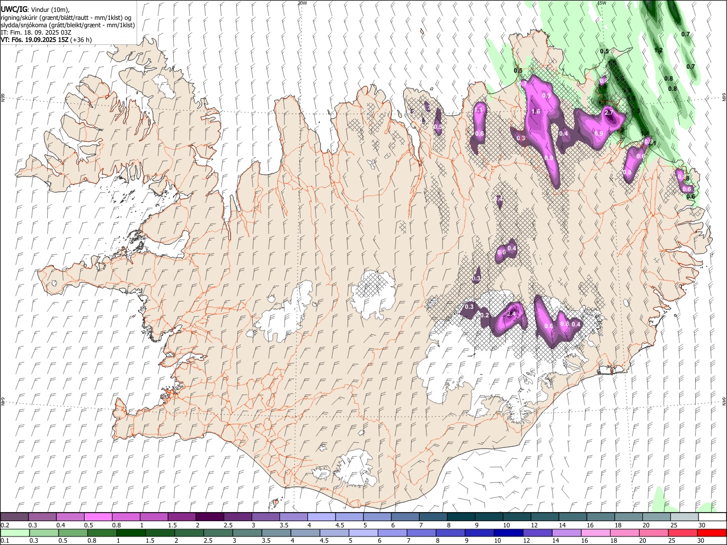Click the 2.7 precipitation value on the map
This screenshot has width=727, height=545.
(x=609, y=113)
